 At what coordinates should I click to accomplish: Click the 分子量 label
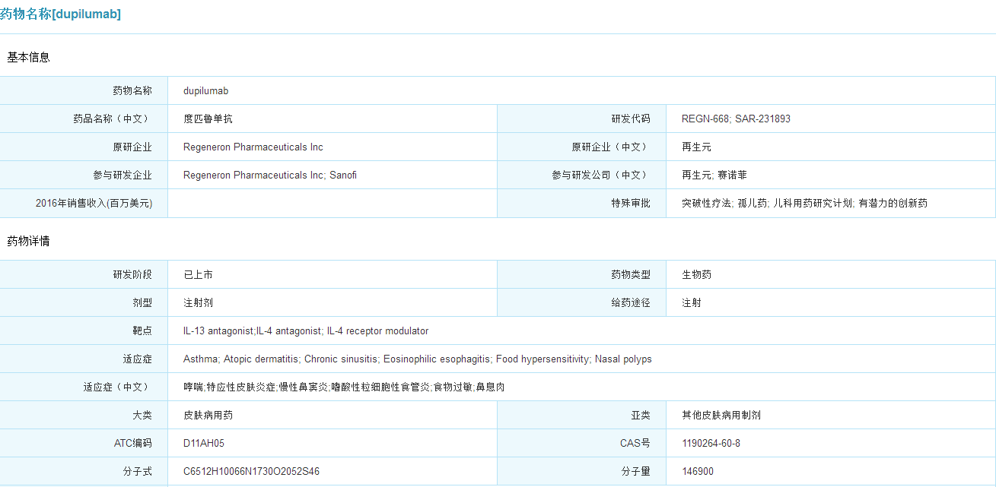(x=635, y=471)
